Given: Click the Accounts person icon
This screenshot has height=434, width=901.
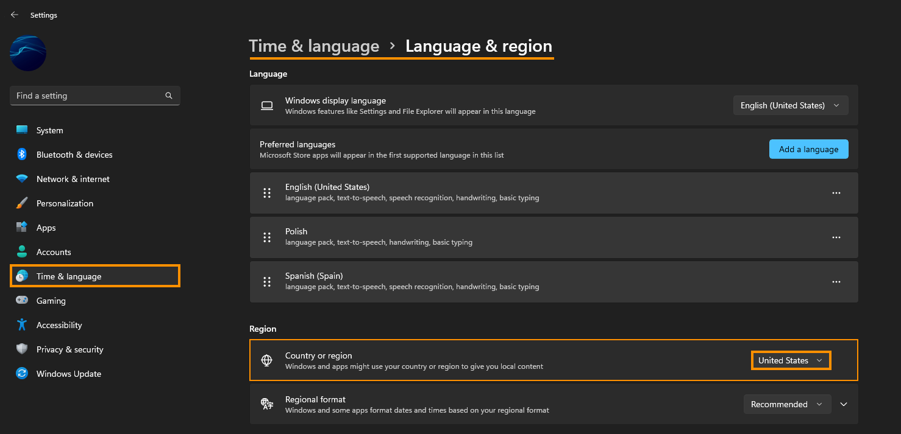Looking at the screenshot, I should 22,252.
